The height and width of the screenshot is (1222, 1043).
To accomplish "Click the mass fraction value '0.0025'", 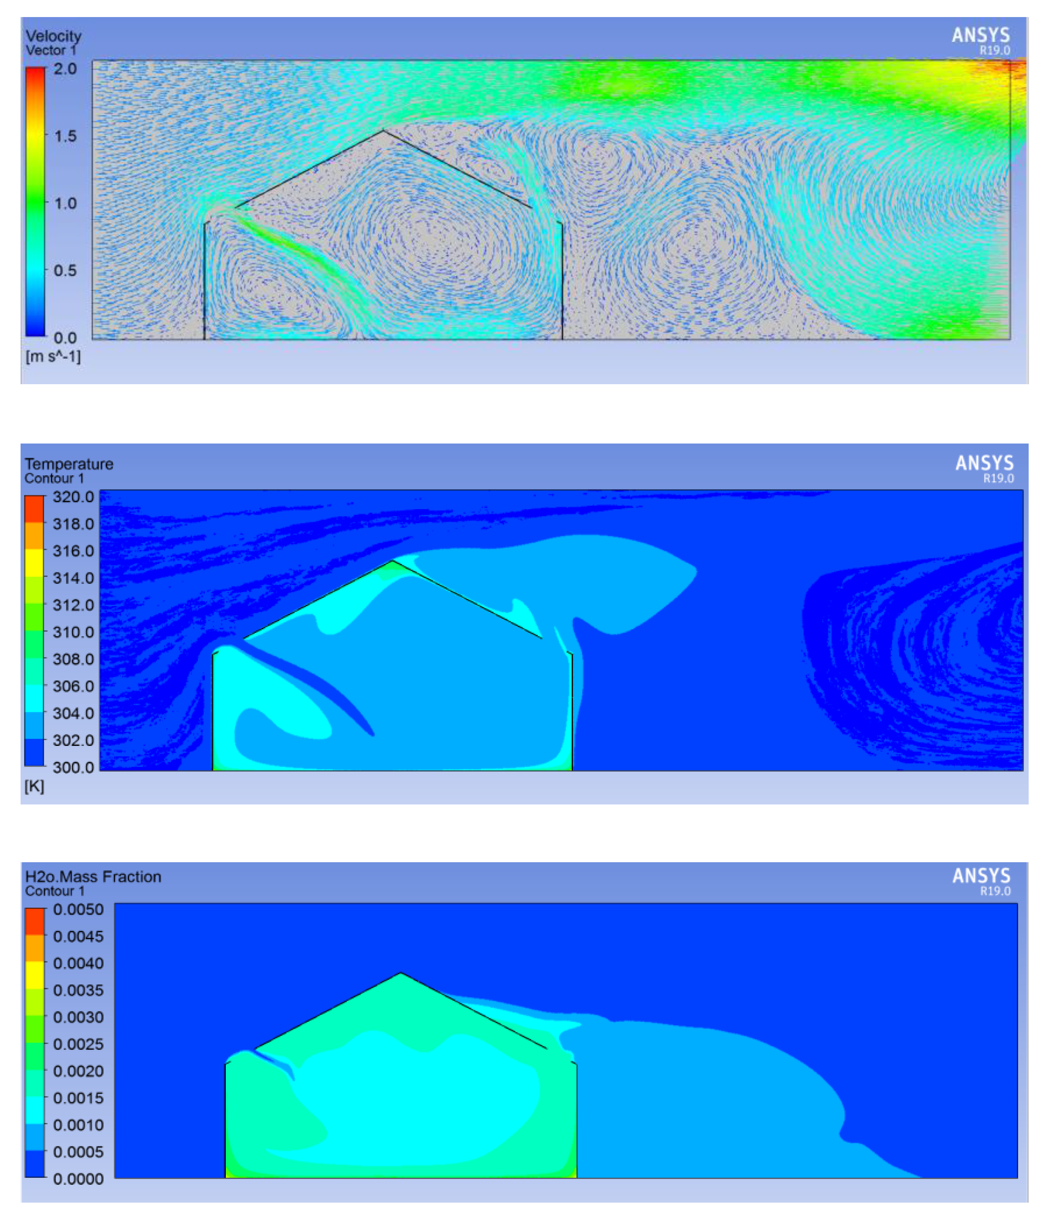I will tap(78, 1044).
